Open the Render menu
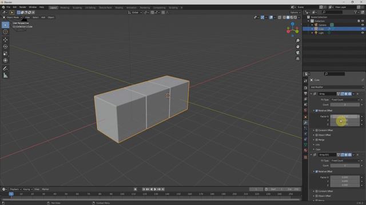366x205 pixels. [x=23, y=7]
